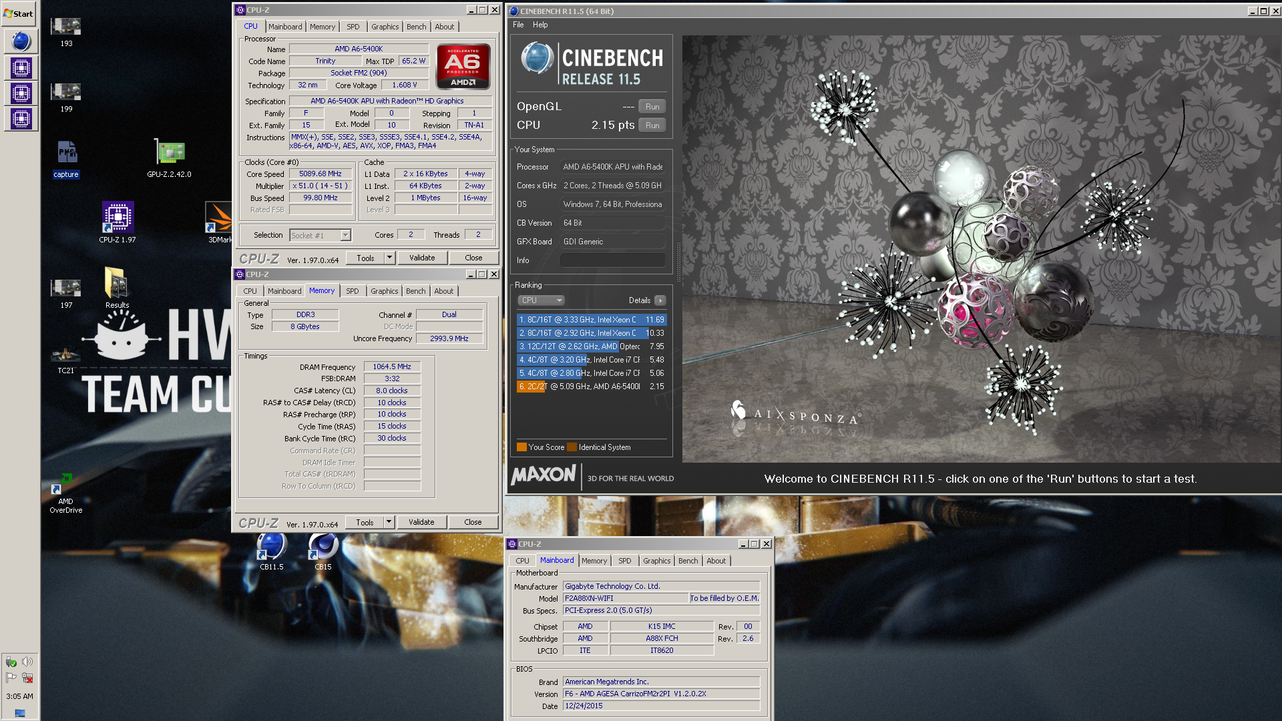Image resolution: width=1282 pixels, height=721 pixels.
Task: Open the 193 screenshot desktop icon
Action: click(66, 31)
